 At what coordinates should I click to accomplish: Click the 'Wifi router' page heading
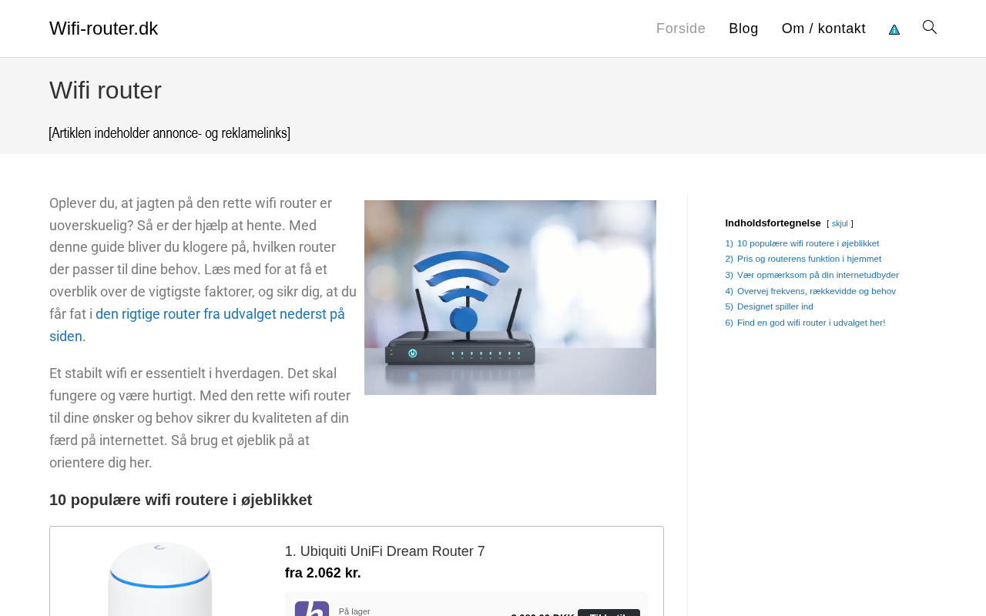click(106, 90)
